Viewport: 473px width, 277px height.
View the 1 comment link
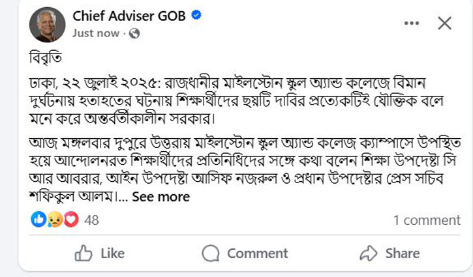(427, 220)
